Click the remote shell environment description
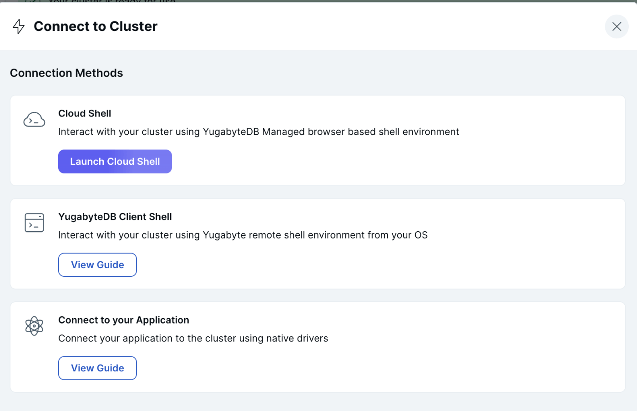Screen dimensions: 637x411 [x=243, y=235]
